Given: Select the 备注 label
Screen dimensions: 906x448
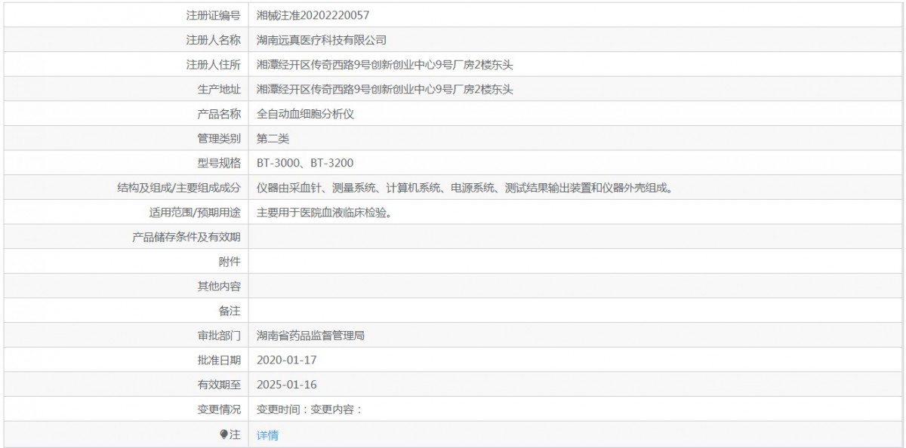Looking at the screenshot, I should coord(230,311).
